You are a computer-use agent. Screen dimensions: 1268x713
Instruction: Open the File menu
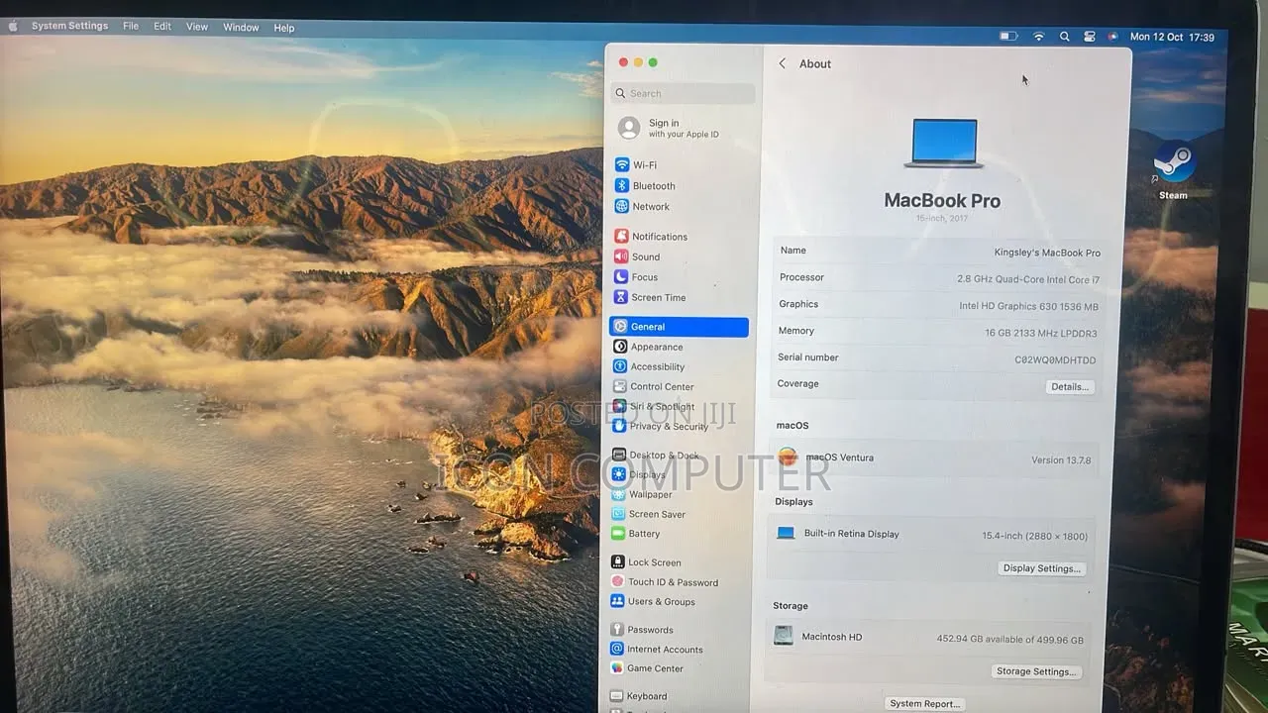click(131, 26)
